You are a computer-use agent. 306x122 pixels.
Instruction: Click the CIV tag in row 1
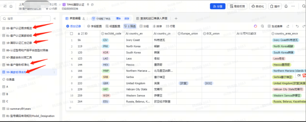click(x=105, y=40)
